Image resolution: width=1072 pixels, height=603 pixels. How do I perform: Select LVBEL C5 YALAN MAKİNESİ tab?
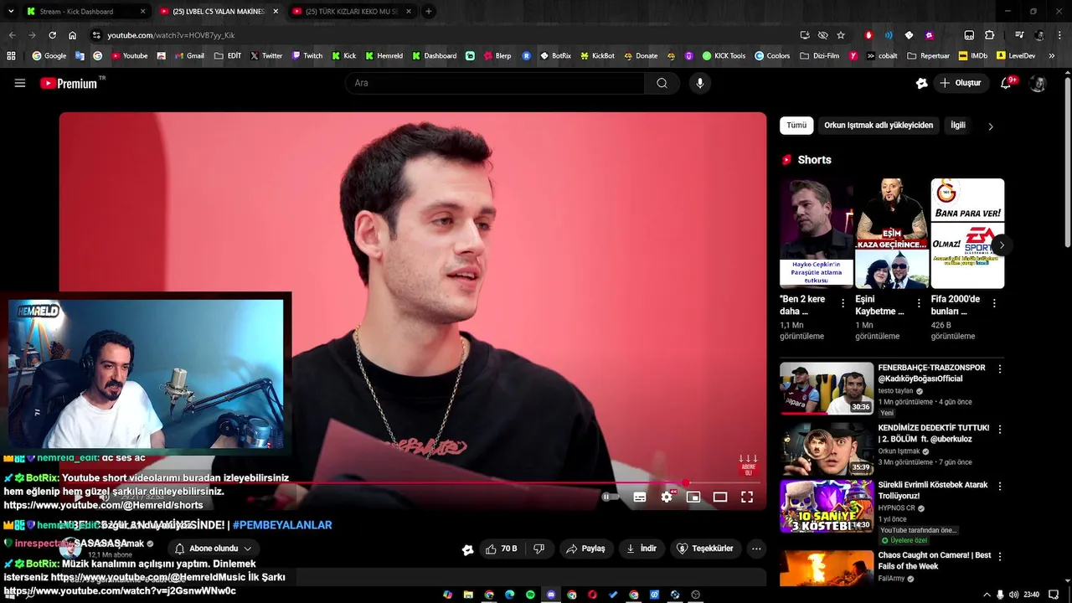click(x=219, y=12)
